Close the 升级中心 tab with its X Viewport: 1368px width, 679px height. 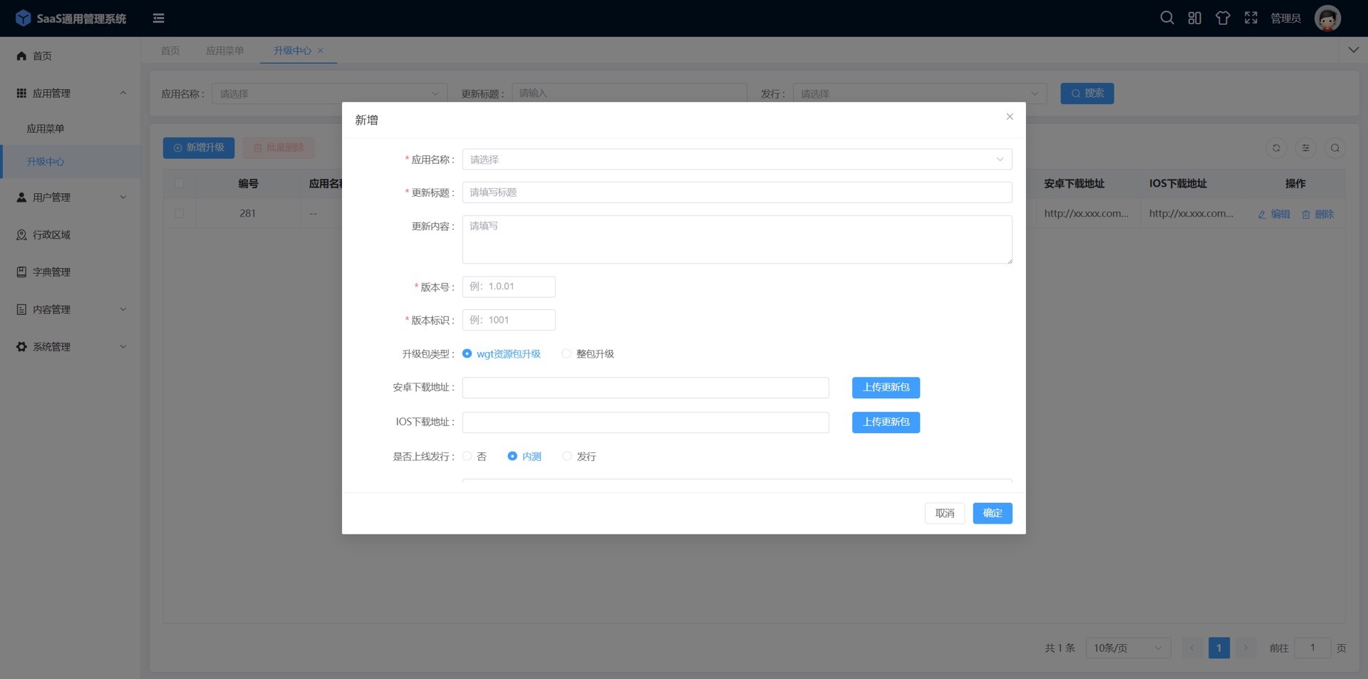[x=321, y=51]
